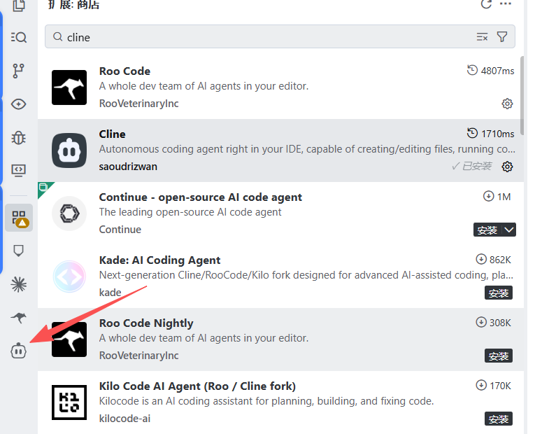Install the Kade: AI Coding Agent extension
This screenshot has width=542, height=434.
(499, 293)
